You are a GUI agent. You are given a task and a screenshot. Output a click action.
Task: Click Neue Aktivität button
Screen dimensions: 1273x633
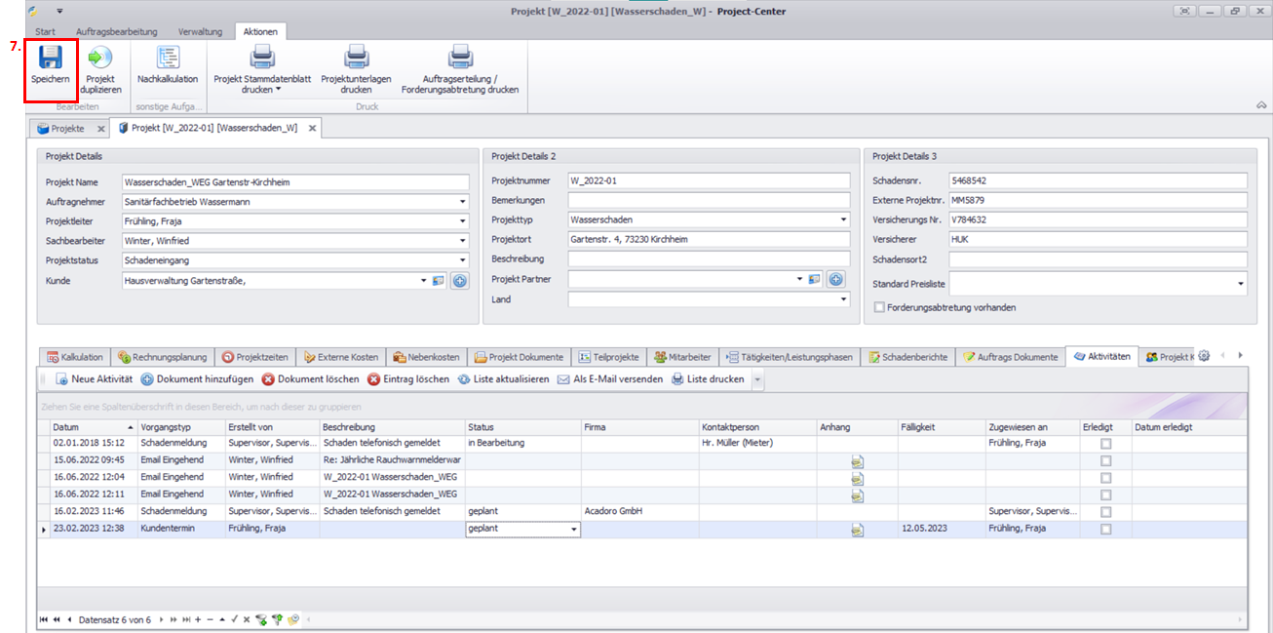[94, 379]
